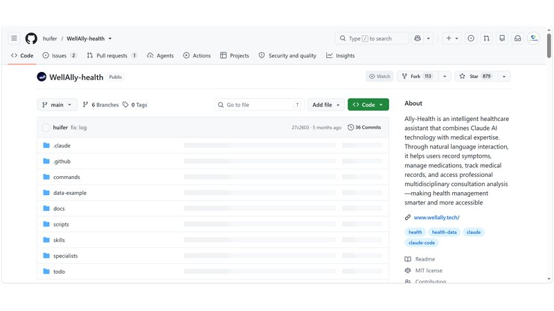Open the notifications inbox icon

pyautogui.click(x=517, y=38)
